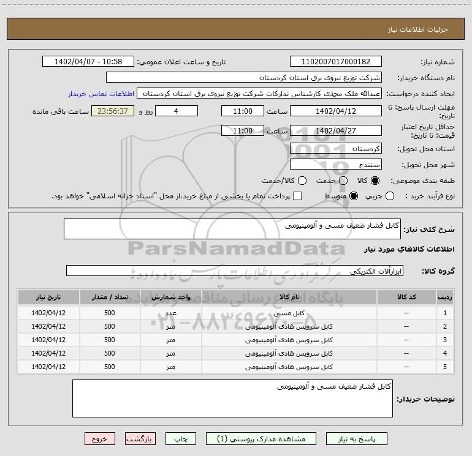
Task: Click the ردیف column header
Action: pos(445,297)
